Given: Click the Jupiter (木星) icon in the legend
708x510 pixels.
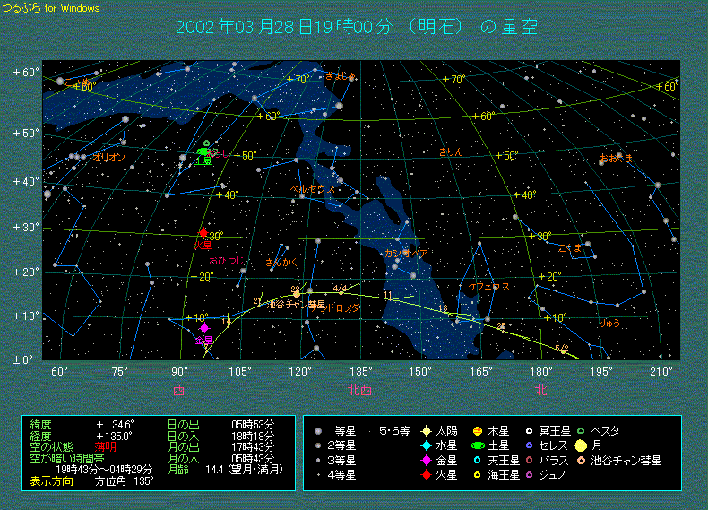Looking at the screenshot, I should click(x=478, y=430).
